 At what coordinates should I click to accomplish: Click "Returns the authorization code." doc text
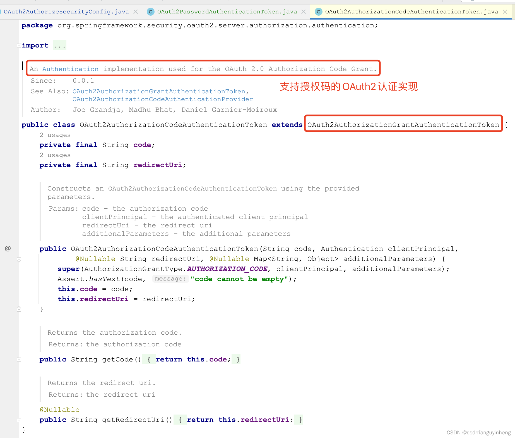click(x=115, y=333)
